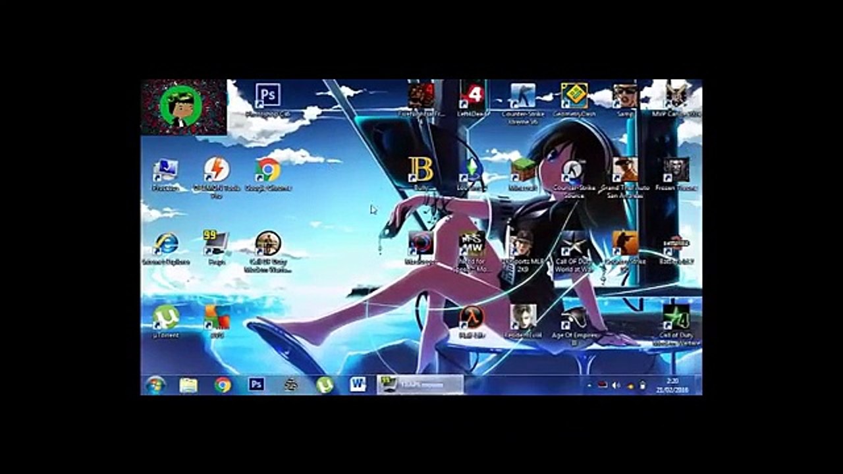
Task: Open the uTorrent desktop shortcut
Action: (165, 322)
